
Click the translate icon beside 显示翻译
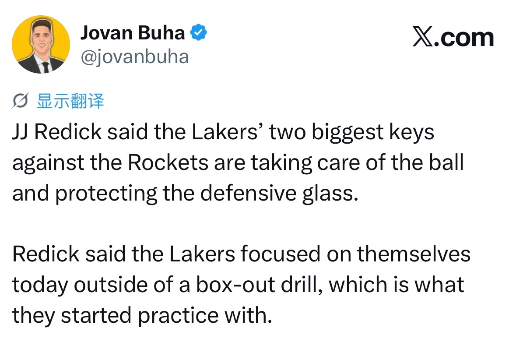click(21, 102)
